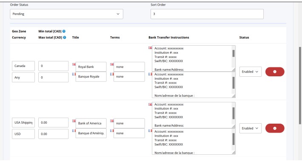Remove the USA Shipping Bank of America row
The image size is (302, 162).
click(275, 128)
